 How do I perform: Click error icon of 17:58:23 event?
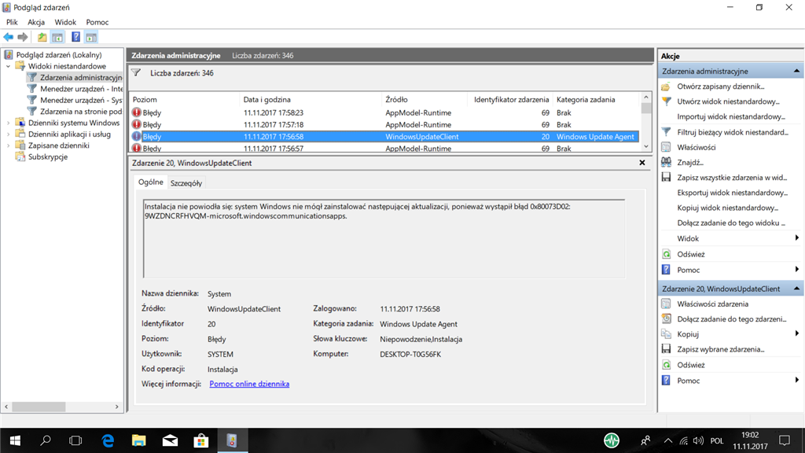(137, 112)
